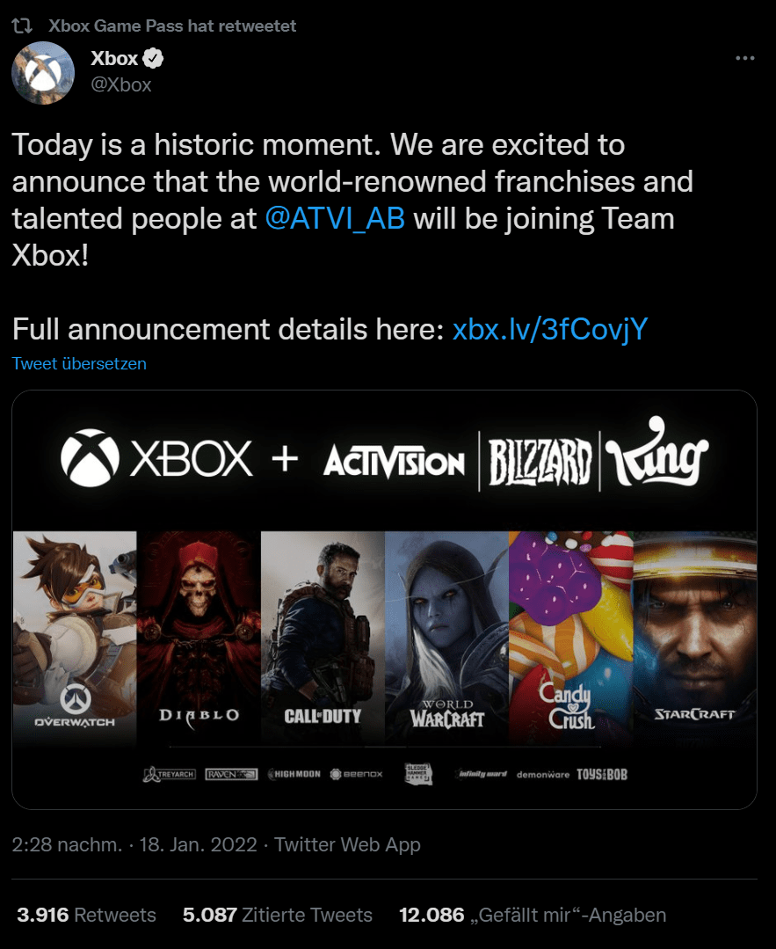
Task: Open the xbx.lv/3fCovjY announcement link
Action: [x=550, y=329]
